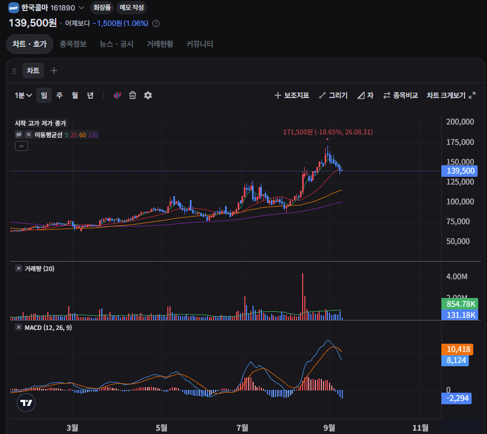Viewport: 487px width, 434px height.
Task: Remove the 거래량 (20) volume indicator
Action: coord(19,268)
